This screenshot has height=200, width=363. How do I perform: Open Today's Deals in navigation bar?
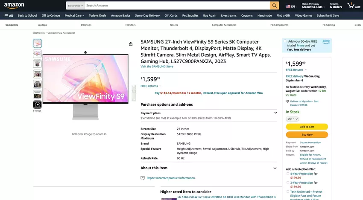tap(97, 15)
